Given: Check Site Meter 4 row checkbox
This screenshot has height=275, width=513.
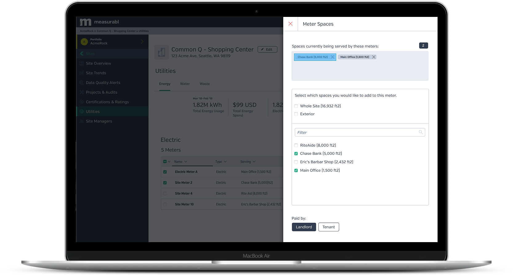Looking at the screenshot, I should (x=165, y=194).
